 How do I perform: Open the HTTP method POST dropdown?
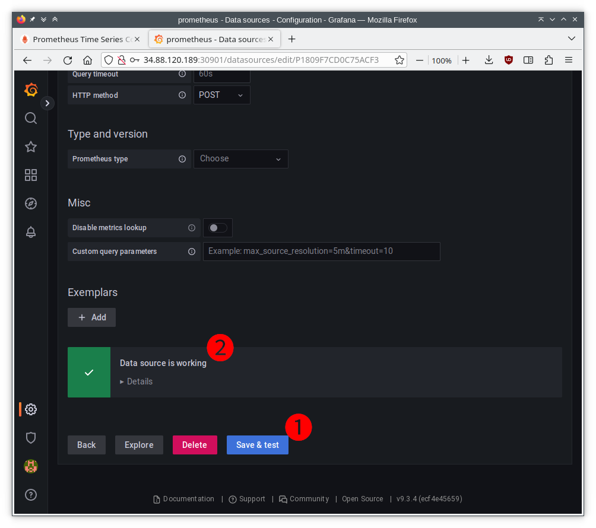tap(221, 95)
